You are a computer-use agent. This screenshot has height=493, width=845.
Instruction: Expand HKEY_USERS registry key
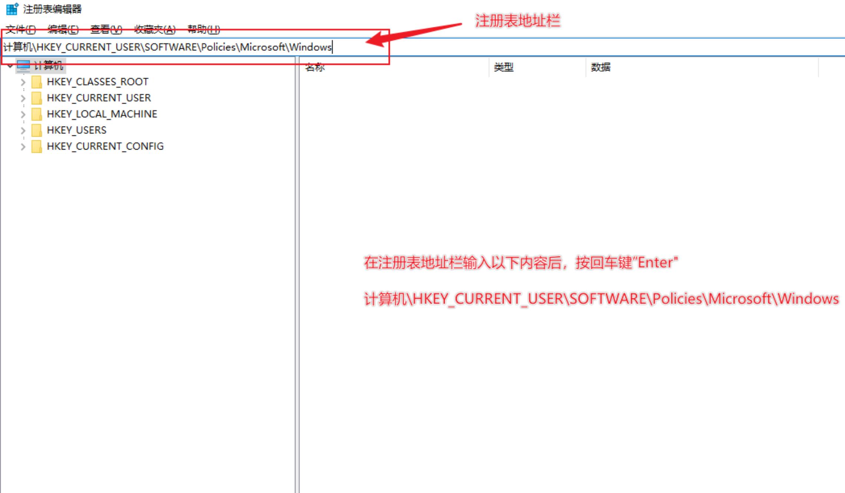pos(22,130)
